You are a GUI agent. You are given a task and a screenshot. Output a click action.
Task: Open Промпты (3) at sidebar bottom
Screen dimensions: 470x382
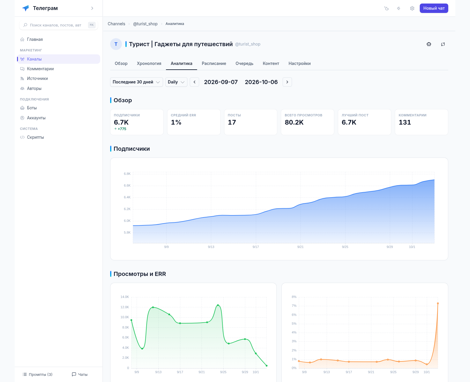click(38, 374)
